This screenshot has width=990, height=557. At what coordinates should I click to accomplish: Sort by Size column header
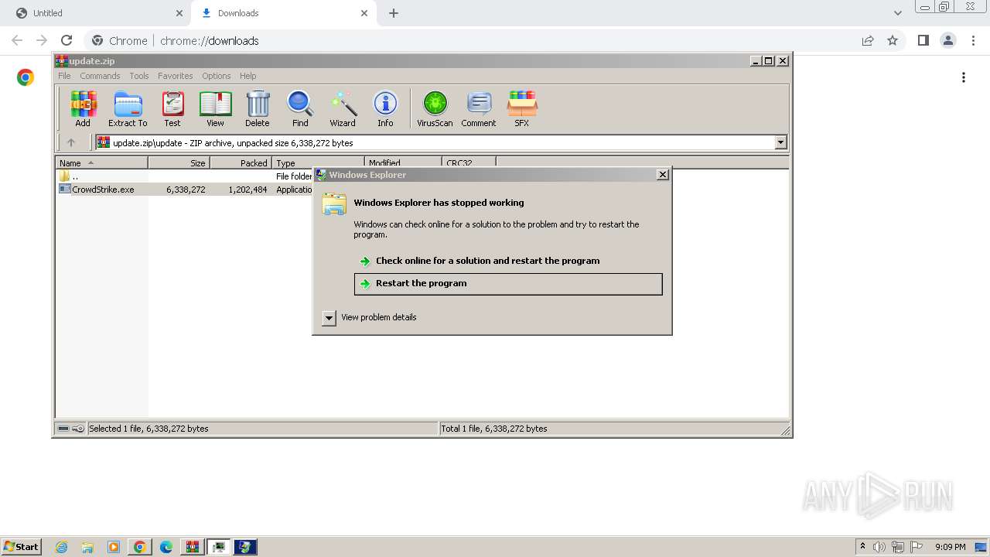coord(179,163)
